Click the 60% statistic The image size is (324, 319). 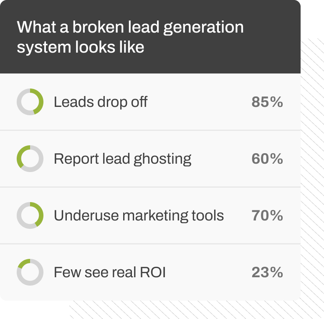pyautogui.click(x=267, y=159)
